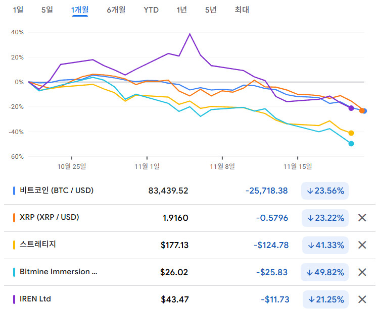Screen dimensions: 377x309
Task: Remove IREN Ltd from the comparison
Action: coord(362,299)
